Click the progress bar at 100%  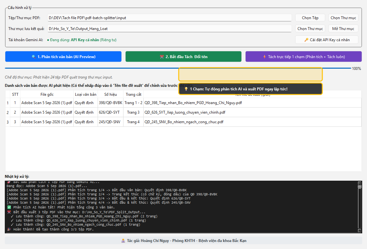point(178,68)
